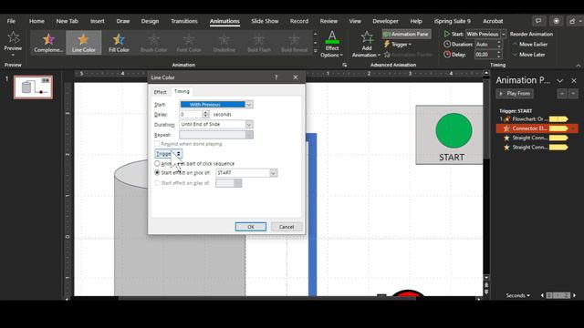Switch to the Timing tab in dialog
This screenshot has height=328, width=584.
point(182,91)
